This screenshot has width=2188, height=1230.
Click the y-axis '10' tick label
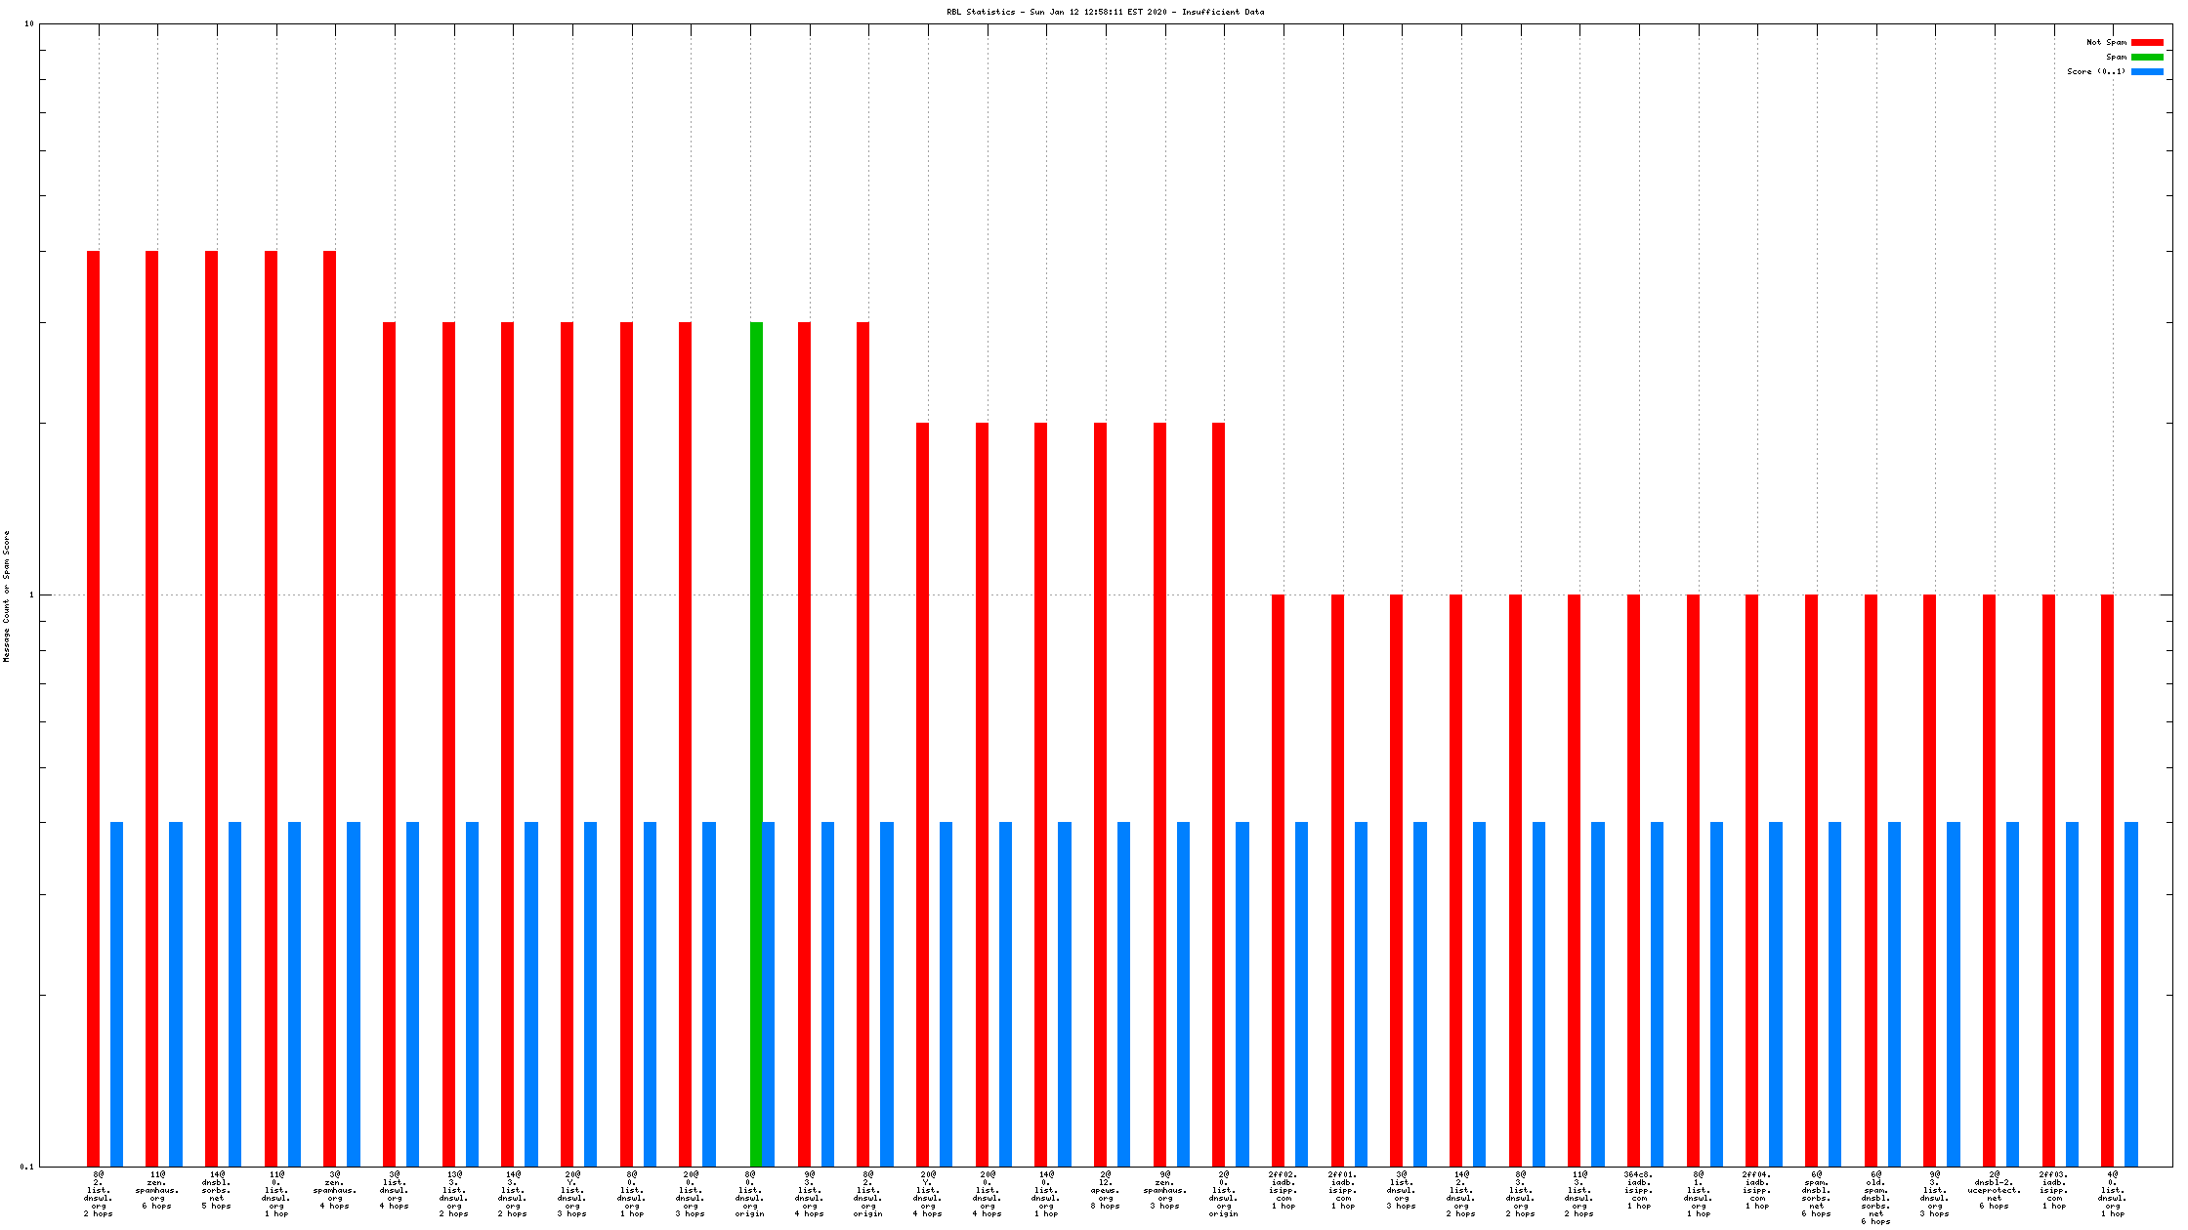[x=28, y=23]
